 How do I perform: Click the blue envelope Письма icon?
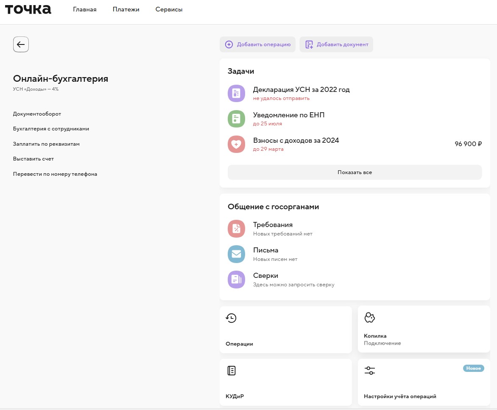(236, 254)
